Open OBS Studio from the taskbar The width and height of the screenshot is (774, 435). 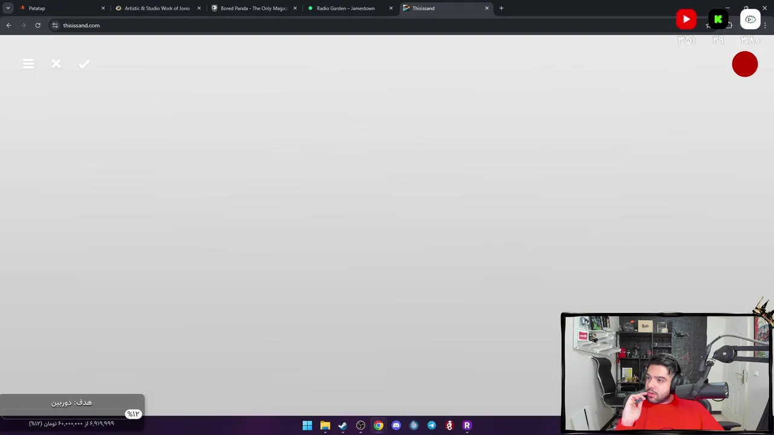[x=360, y=425]
